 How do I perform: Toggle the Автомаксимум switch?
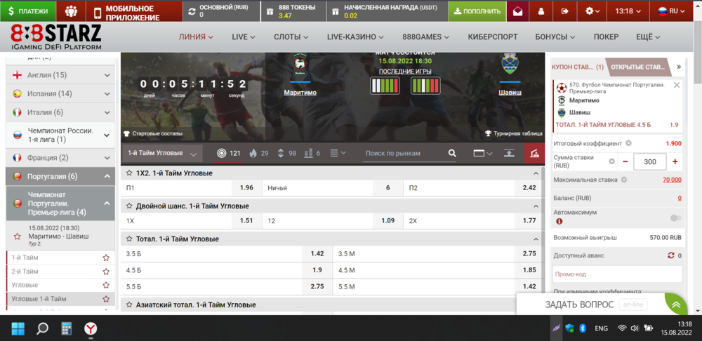(675, 218)
